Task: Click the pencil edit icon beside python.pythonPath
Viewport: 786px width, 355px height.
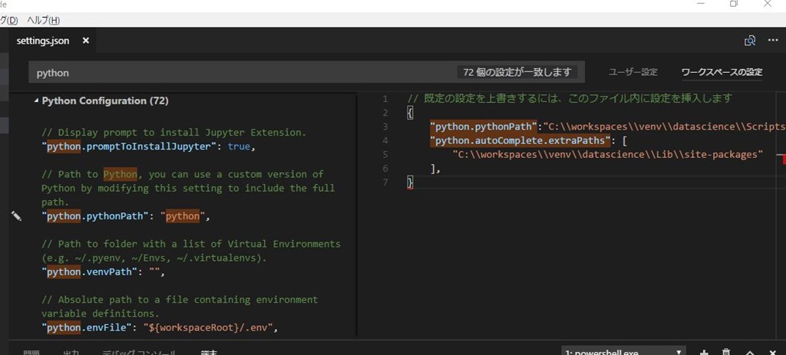Action: point(17,216)
